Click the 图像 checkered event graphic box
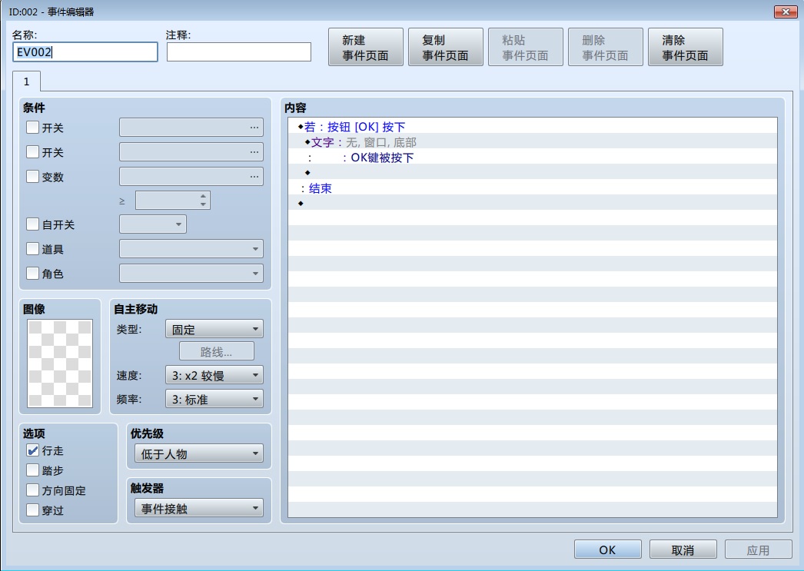 tap(60, 364)
